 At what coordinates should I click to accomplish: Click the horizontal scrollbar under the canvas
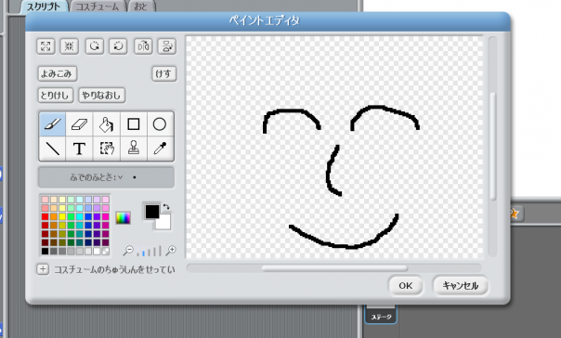coord(334,268)
